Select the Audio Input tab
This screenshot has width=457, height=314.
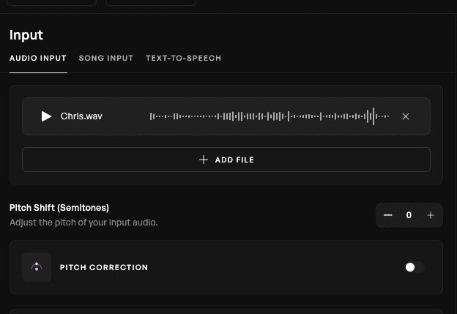[38, 59]
